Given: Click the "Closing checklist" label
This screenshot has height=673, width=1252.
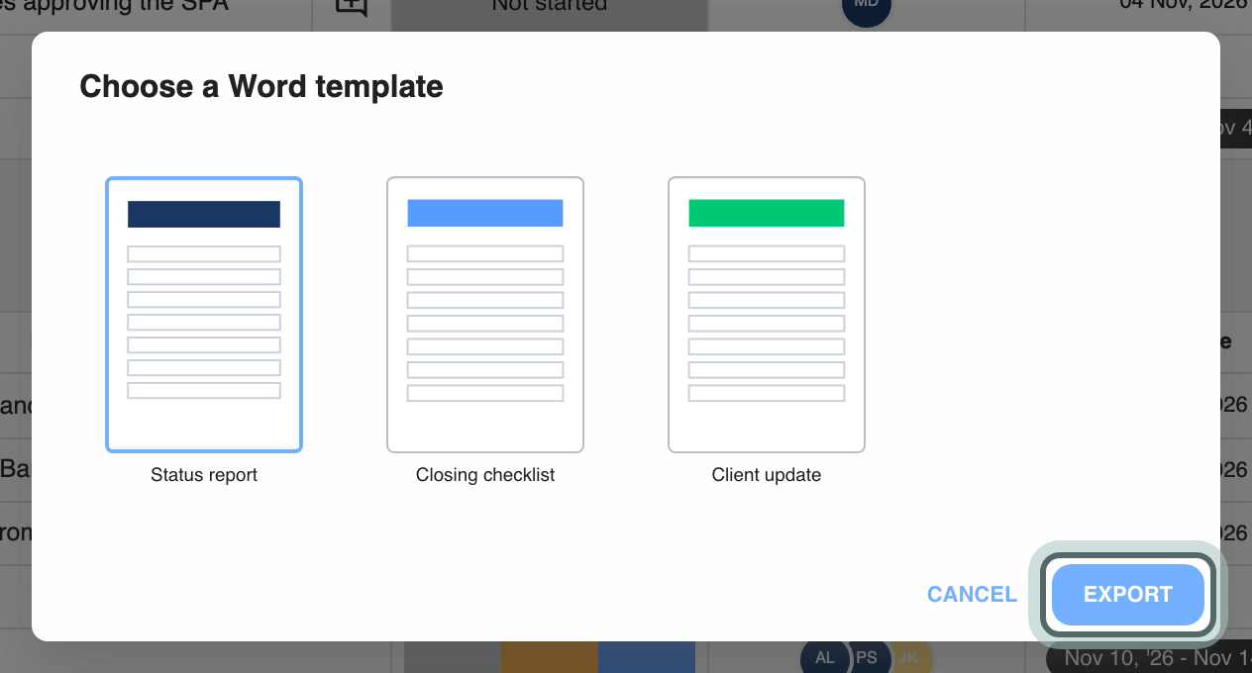Looking at the screenshot, I should [485, 475].
